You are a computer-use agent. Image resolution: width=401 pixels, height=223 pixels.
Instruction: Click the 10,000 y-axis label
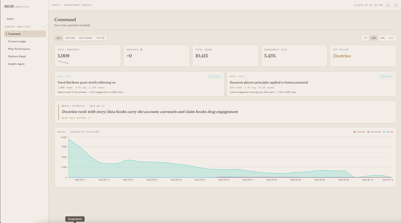point(63,137)
